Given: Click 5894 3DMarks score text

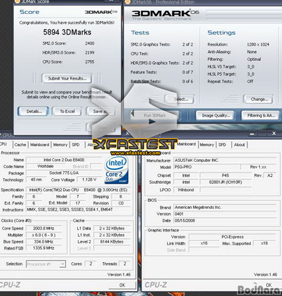Looking at the screenshot, I should [67, 33].
